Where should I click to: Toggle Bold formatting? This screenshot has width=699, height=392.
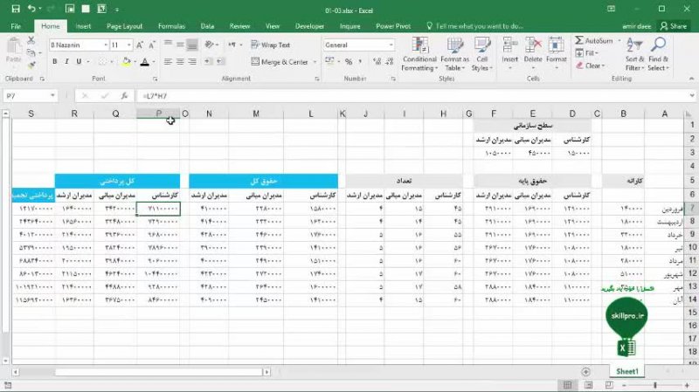click(x=54, y=62)
